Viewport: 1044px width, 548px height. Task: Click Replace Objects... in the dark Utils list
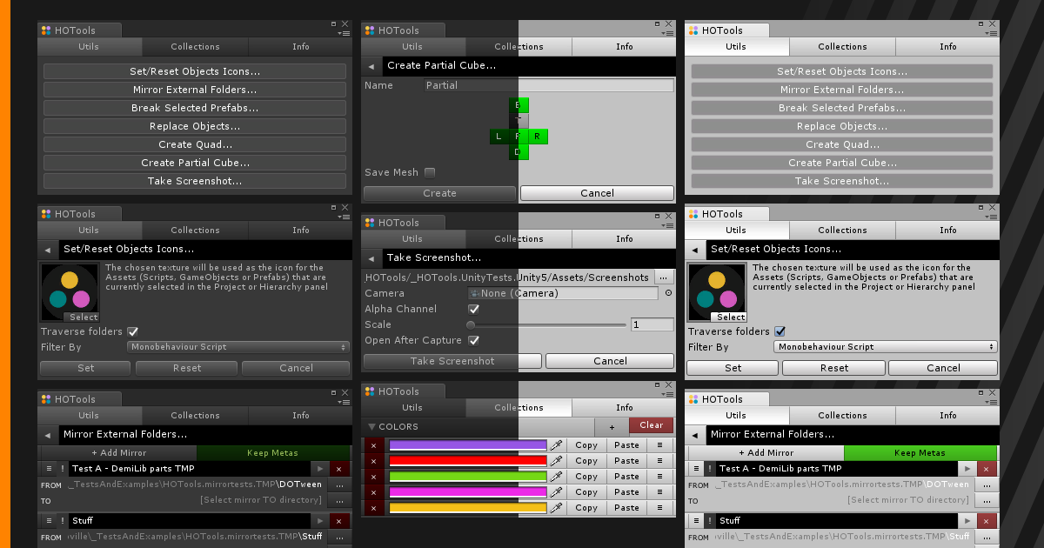pyautogui.click(x=195, y=126)
